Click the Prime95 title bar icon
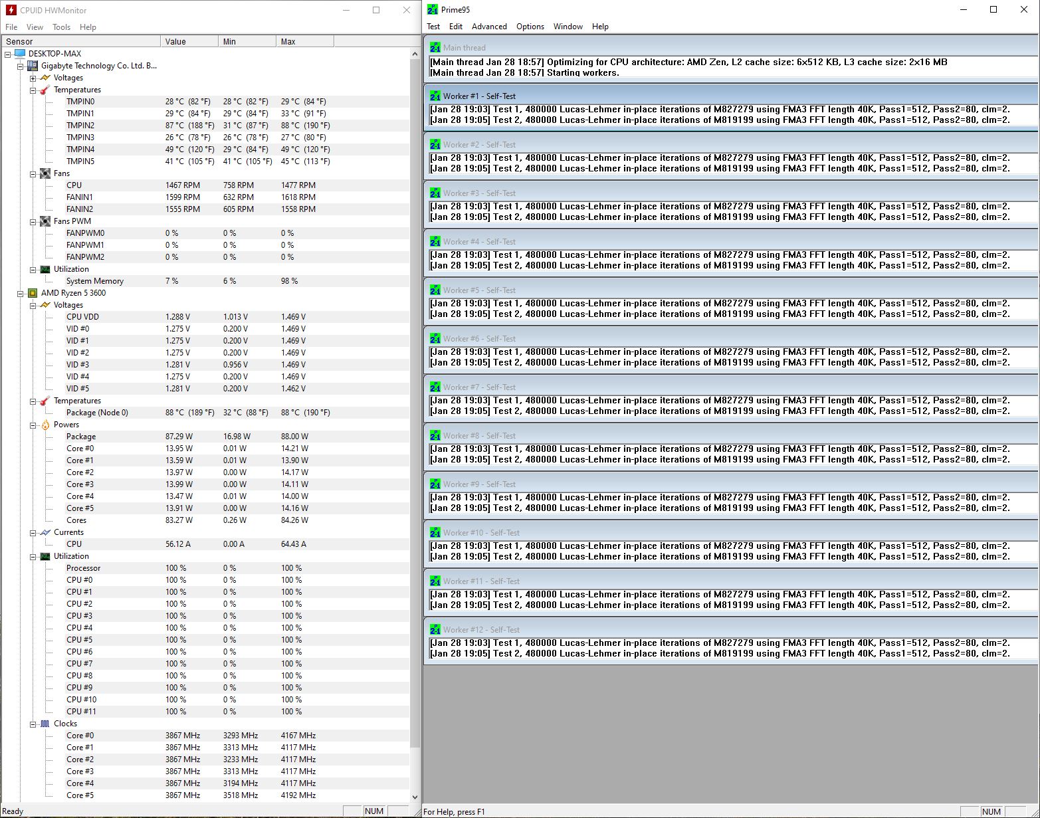This screenshot has height=818, width=1040. [433, 10]
